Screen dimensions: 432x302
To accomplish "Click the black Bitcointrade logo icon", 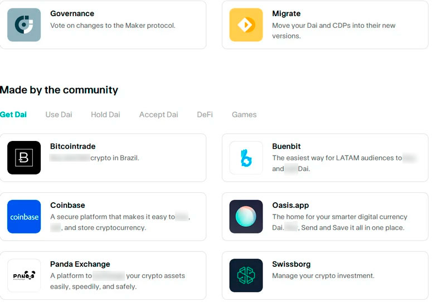I will click(x=24, y=158).
